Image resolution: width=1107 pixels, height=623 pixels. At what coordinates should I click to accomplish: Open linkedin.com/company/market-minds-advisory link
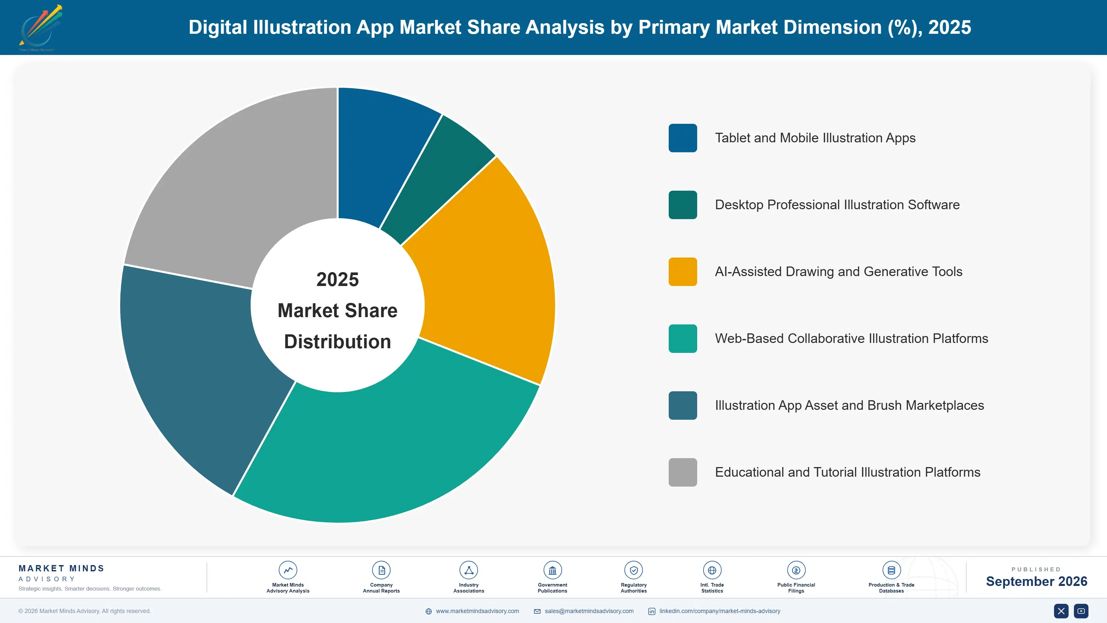(x=720, y=611)
